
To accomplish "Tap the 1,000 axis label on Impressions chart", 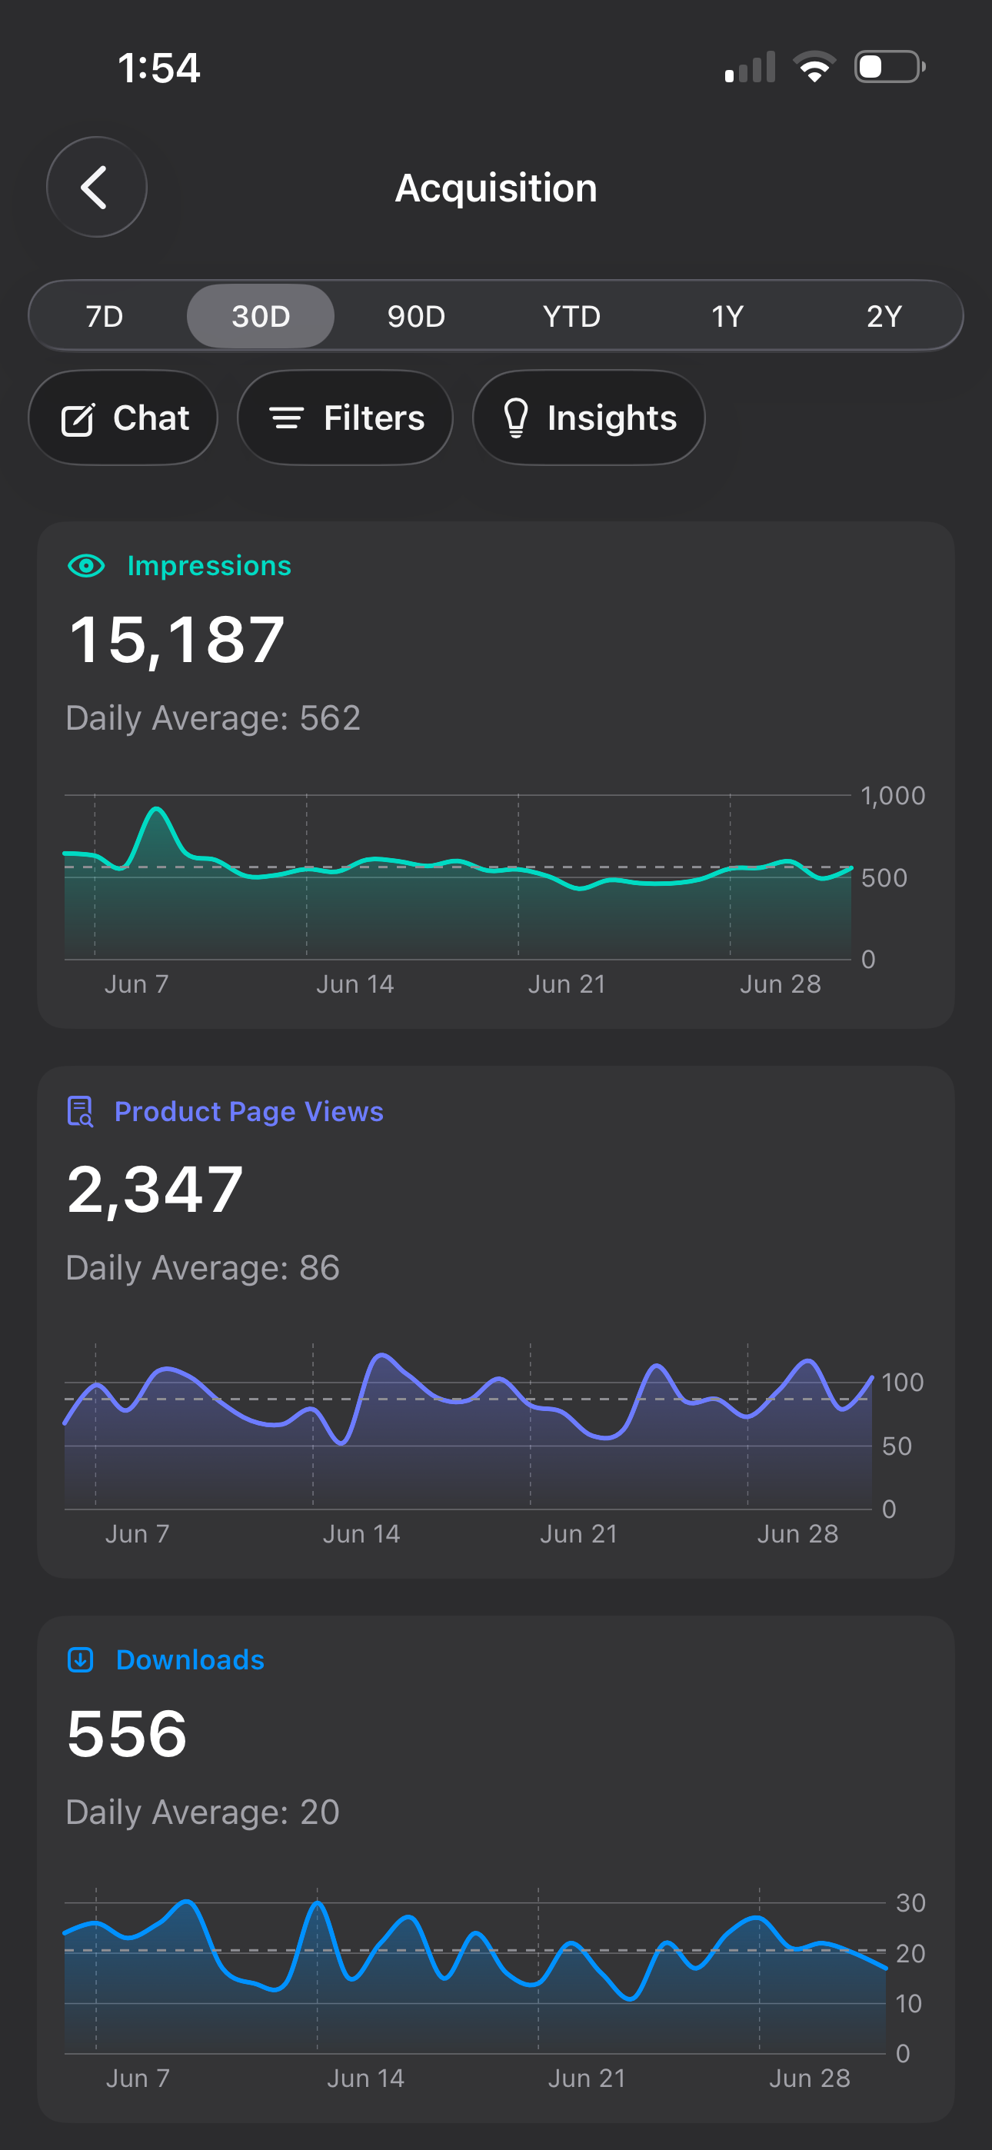I will pyautogui.click(x=893, y=795).
